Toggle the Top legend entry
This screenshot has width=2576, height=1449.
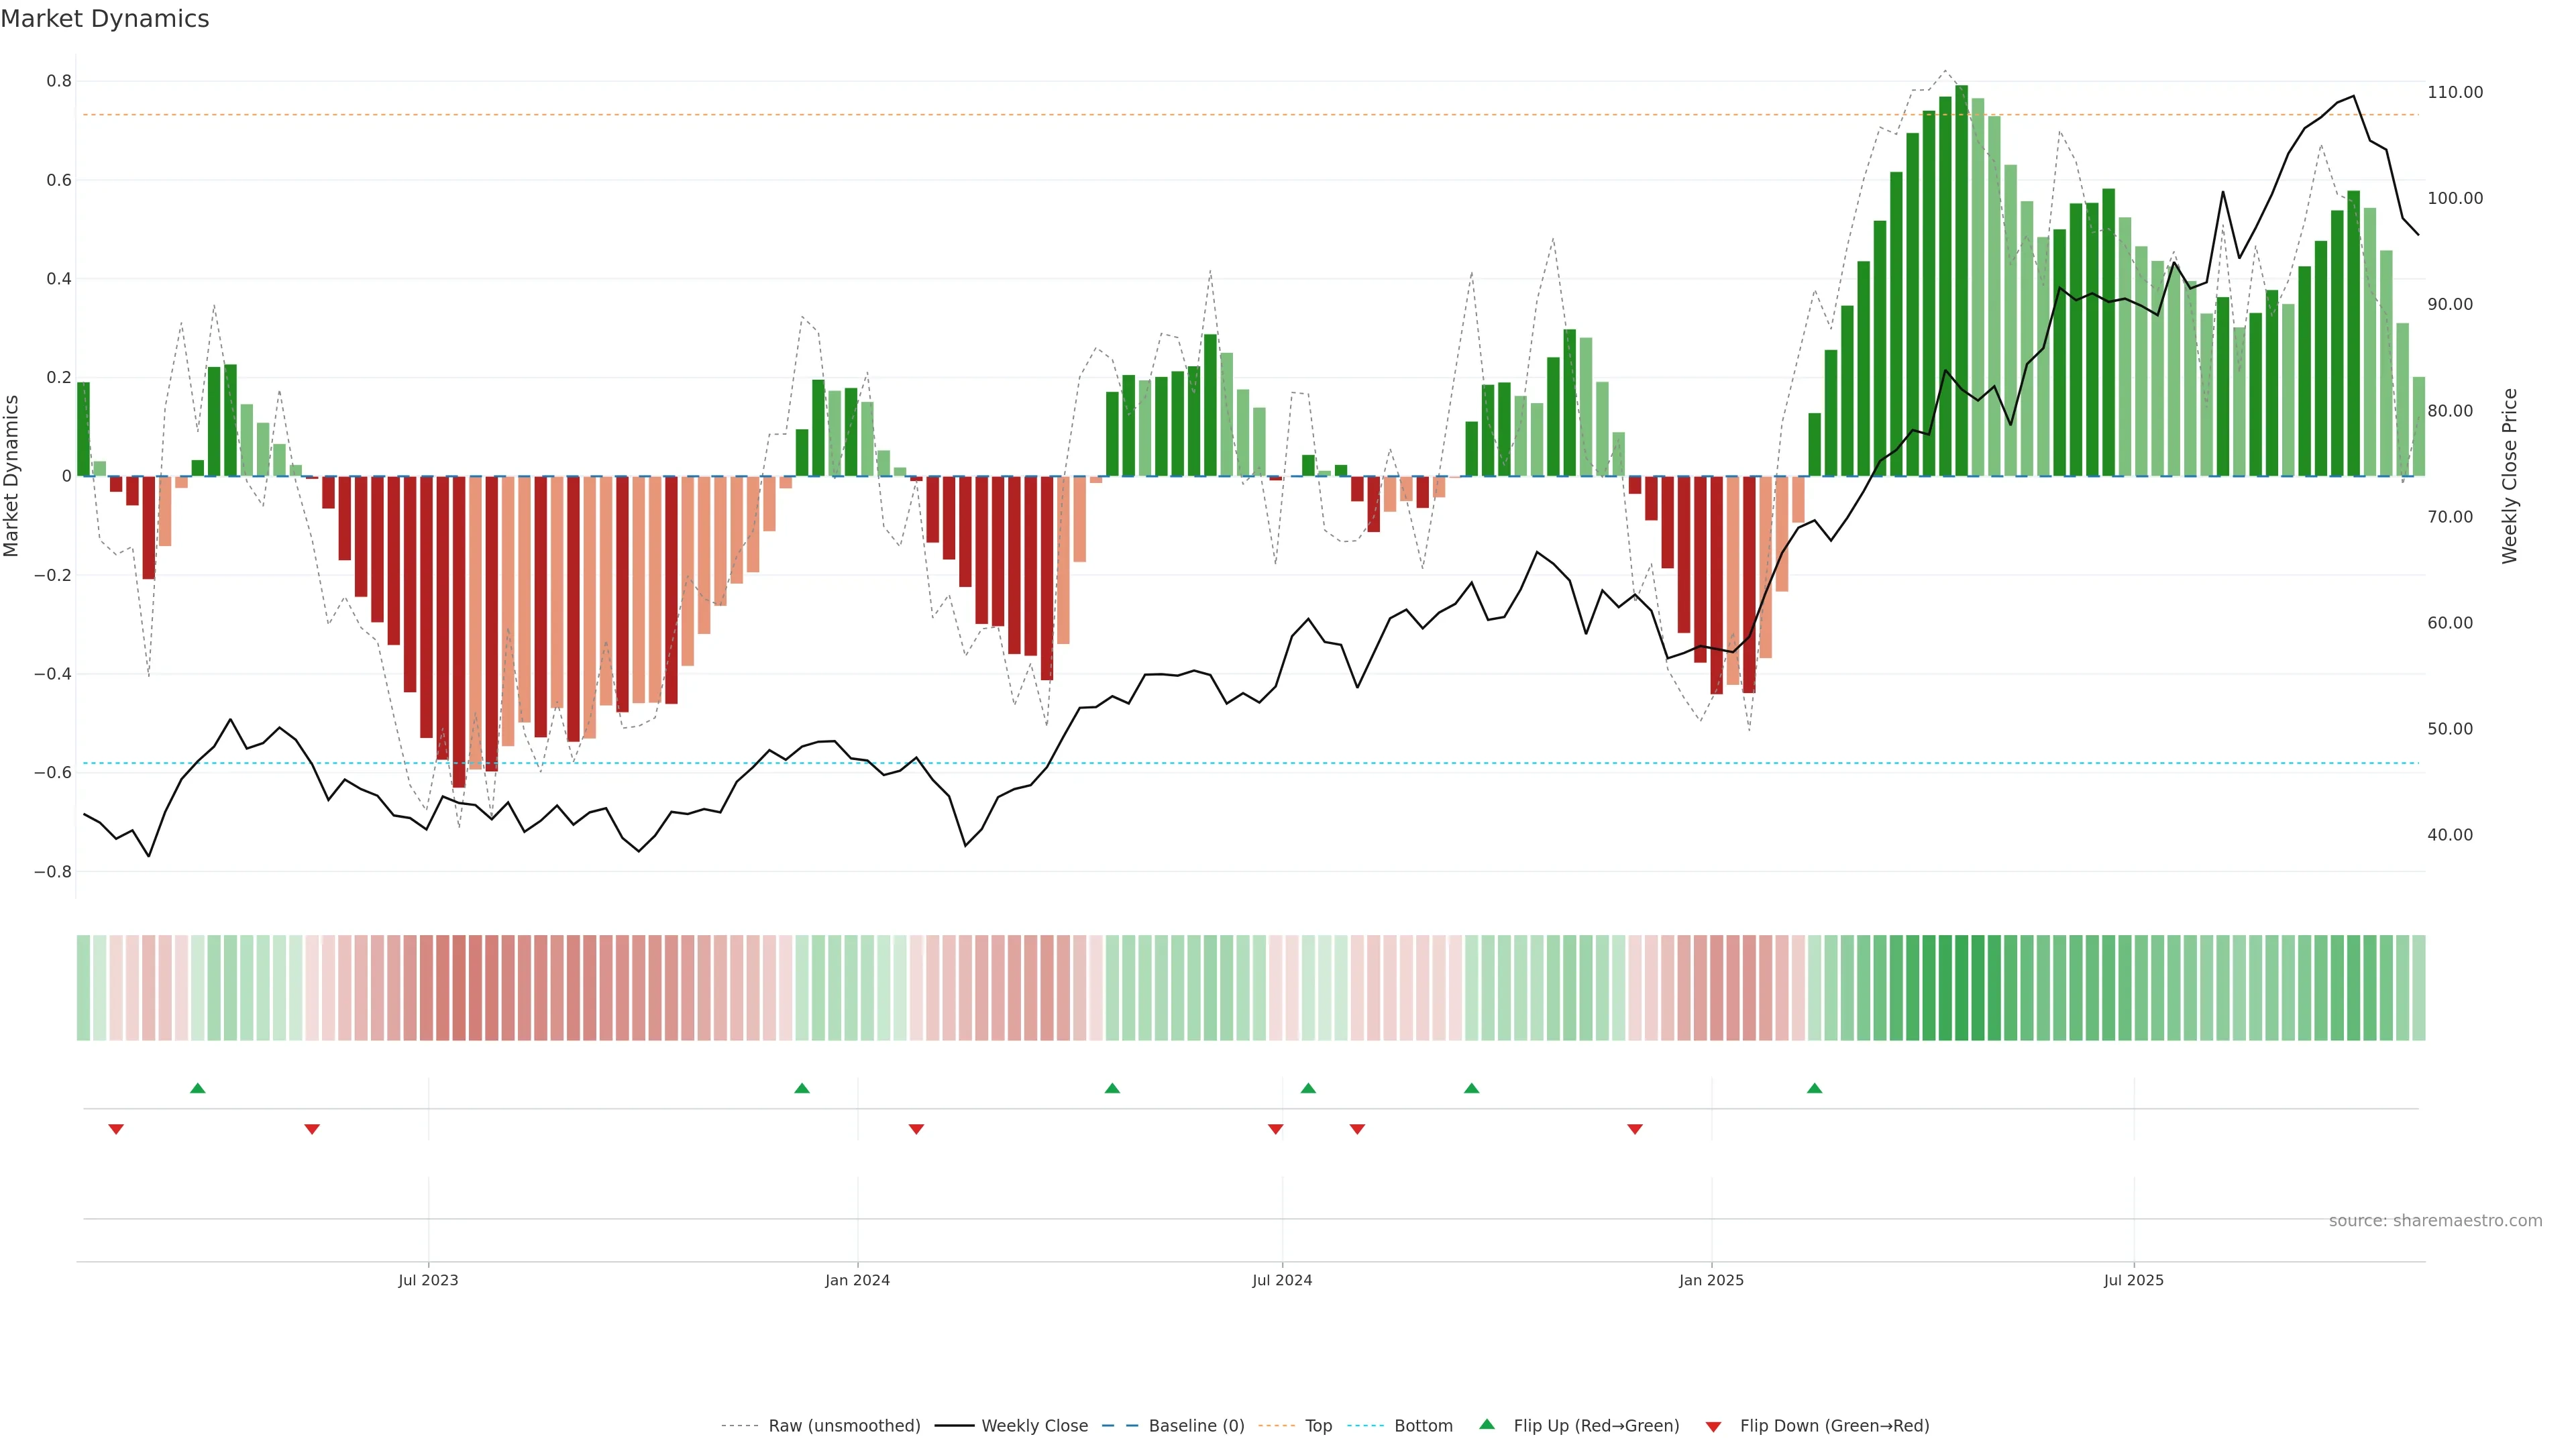pos(1318,1425)
